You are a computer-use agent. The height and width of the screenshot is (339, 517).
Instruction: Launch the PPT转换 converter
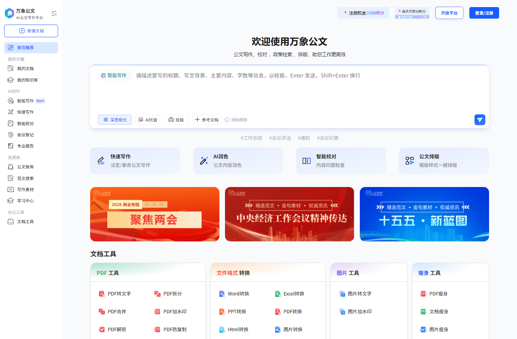tap(232, 312)
